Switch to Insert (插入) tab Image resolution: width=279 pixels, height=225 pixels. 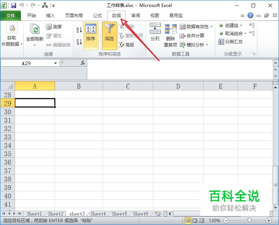50,16
